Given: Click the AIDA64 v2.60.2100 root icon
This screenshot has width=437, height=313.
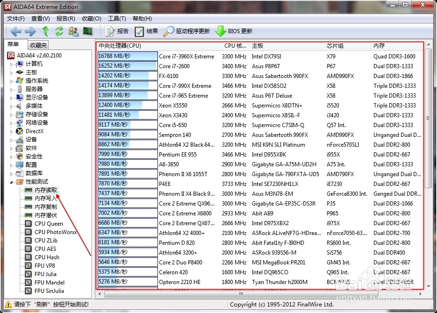Looking at the screenshot, I should 11,56.
